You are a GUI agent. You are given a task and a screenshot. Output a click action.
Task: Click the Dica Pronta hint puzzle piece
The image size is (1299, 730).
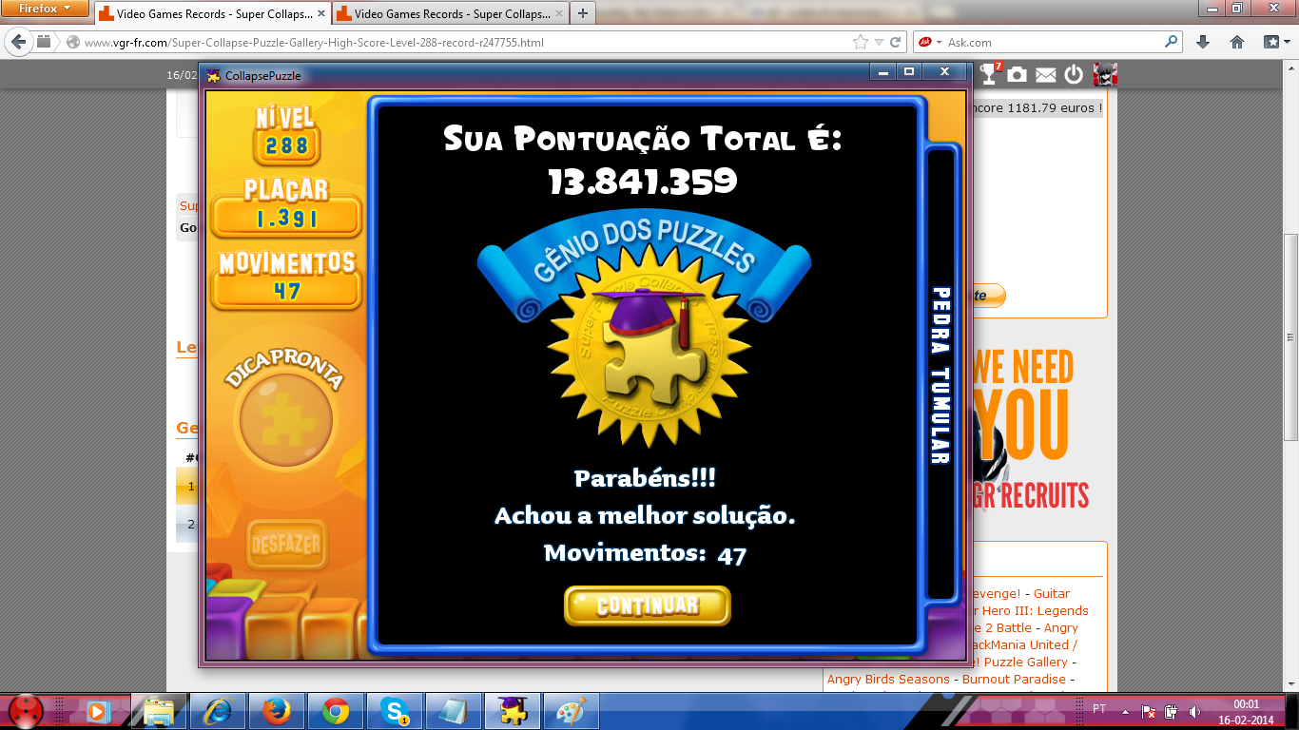coord(286,417)
